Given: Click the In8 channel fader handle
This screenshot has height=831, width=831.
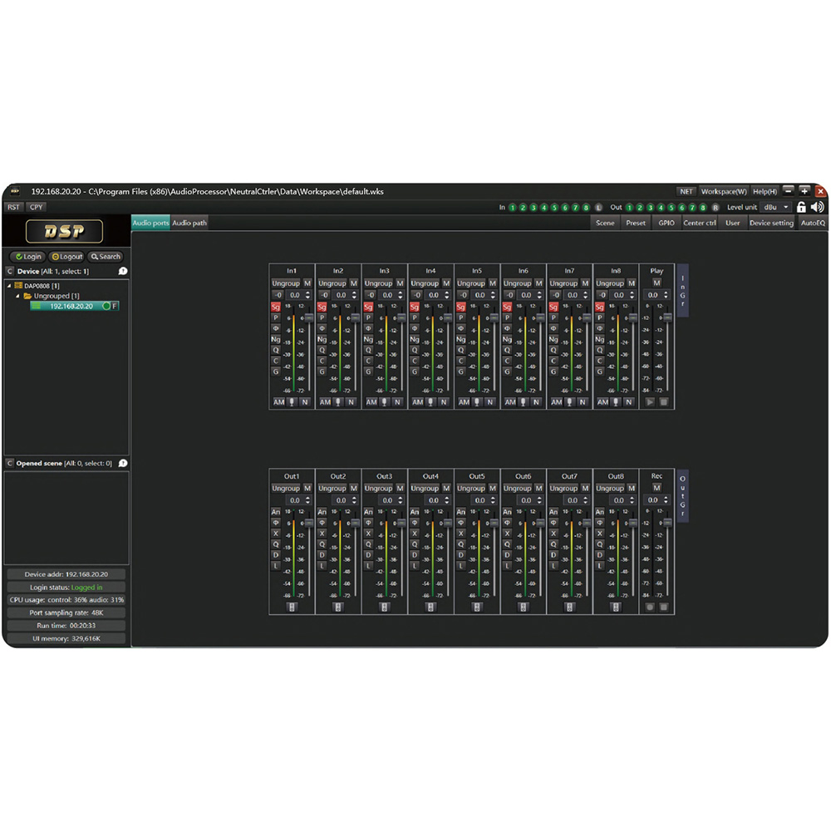Looking at the screenshot, I should [x=633, y=317].
